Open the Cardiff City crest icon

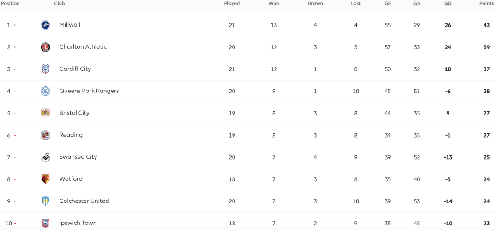[46, 69]
